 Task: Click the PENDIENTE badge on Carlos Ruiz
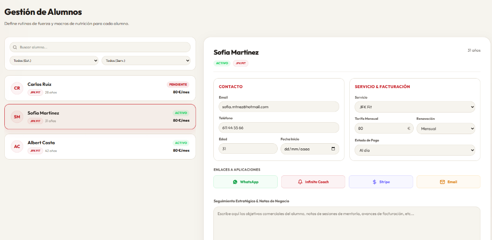coord(178,84)
